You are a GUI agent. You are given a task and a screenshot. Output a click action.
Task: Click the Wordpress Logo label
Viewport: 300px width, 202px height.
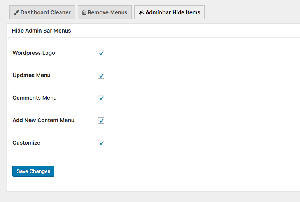point(34,53)
